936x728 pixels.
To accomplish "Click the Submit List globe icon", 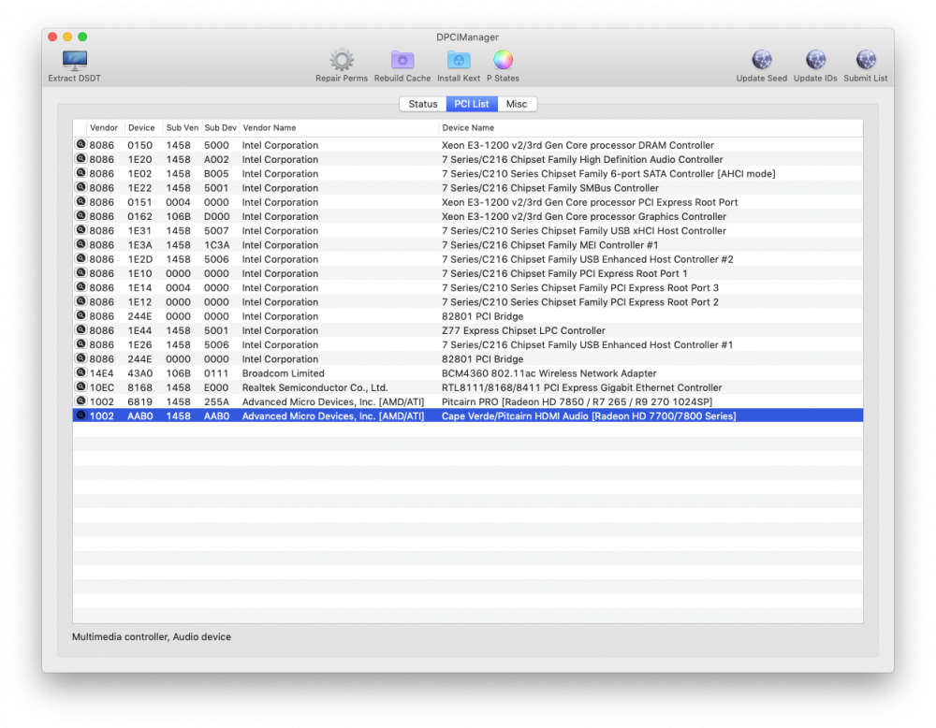I will (866, 60).
